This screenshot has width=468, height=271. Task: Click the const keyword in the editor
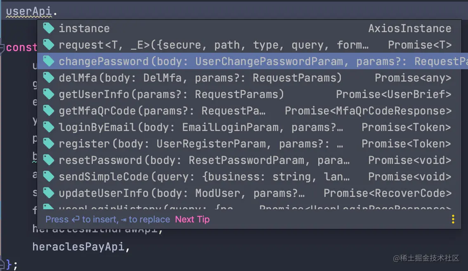tap(21, 47)
